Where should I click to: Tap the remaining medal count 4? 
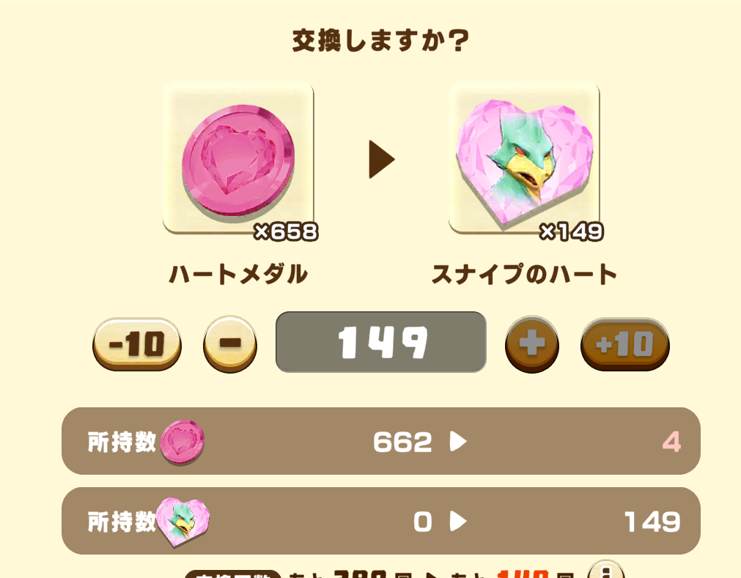pos(671,442)
